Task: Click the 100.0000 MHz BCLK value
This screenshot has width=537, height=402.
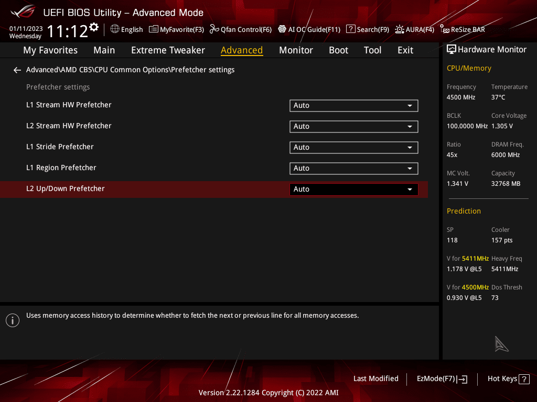Action: click(467, 126)
